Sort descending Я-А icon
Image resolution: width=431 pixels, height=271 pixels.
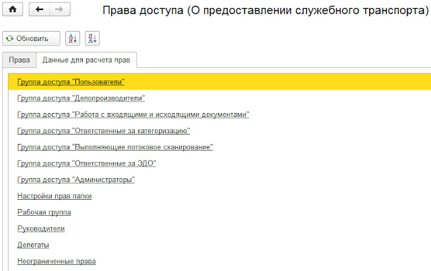[x=92, y=38]
